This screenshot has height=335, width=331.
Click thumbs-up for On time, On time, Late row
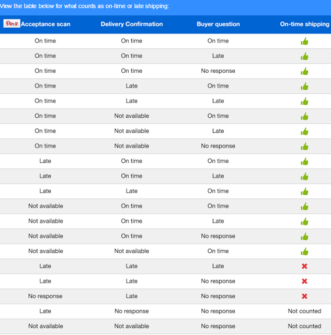[304, 56]
